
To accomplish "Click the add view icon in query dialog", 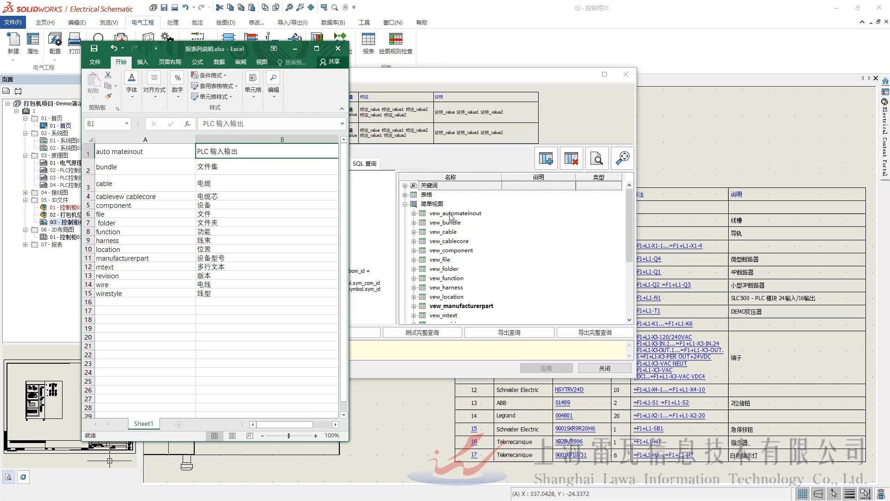I will tap(546, 159).
